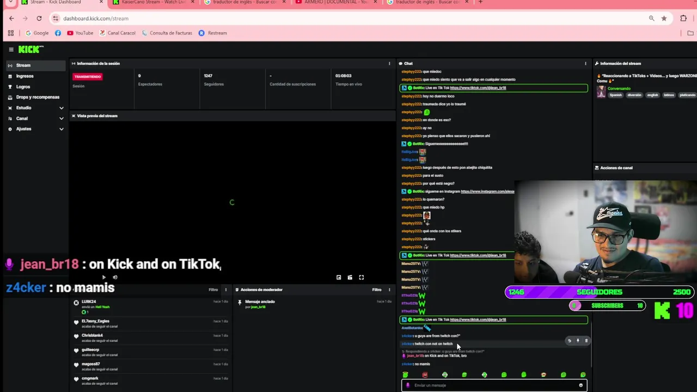Open Acciones de moderador three-dot options
The height and width of the screenshot is (392, 697).
tap(389, 290)
